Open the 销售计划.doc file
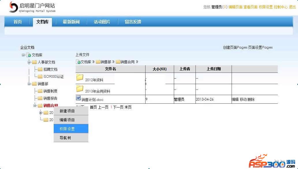The width and height of the screenshot is (298, 169). 92,100
